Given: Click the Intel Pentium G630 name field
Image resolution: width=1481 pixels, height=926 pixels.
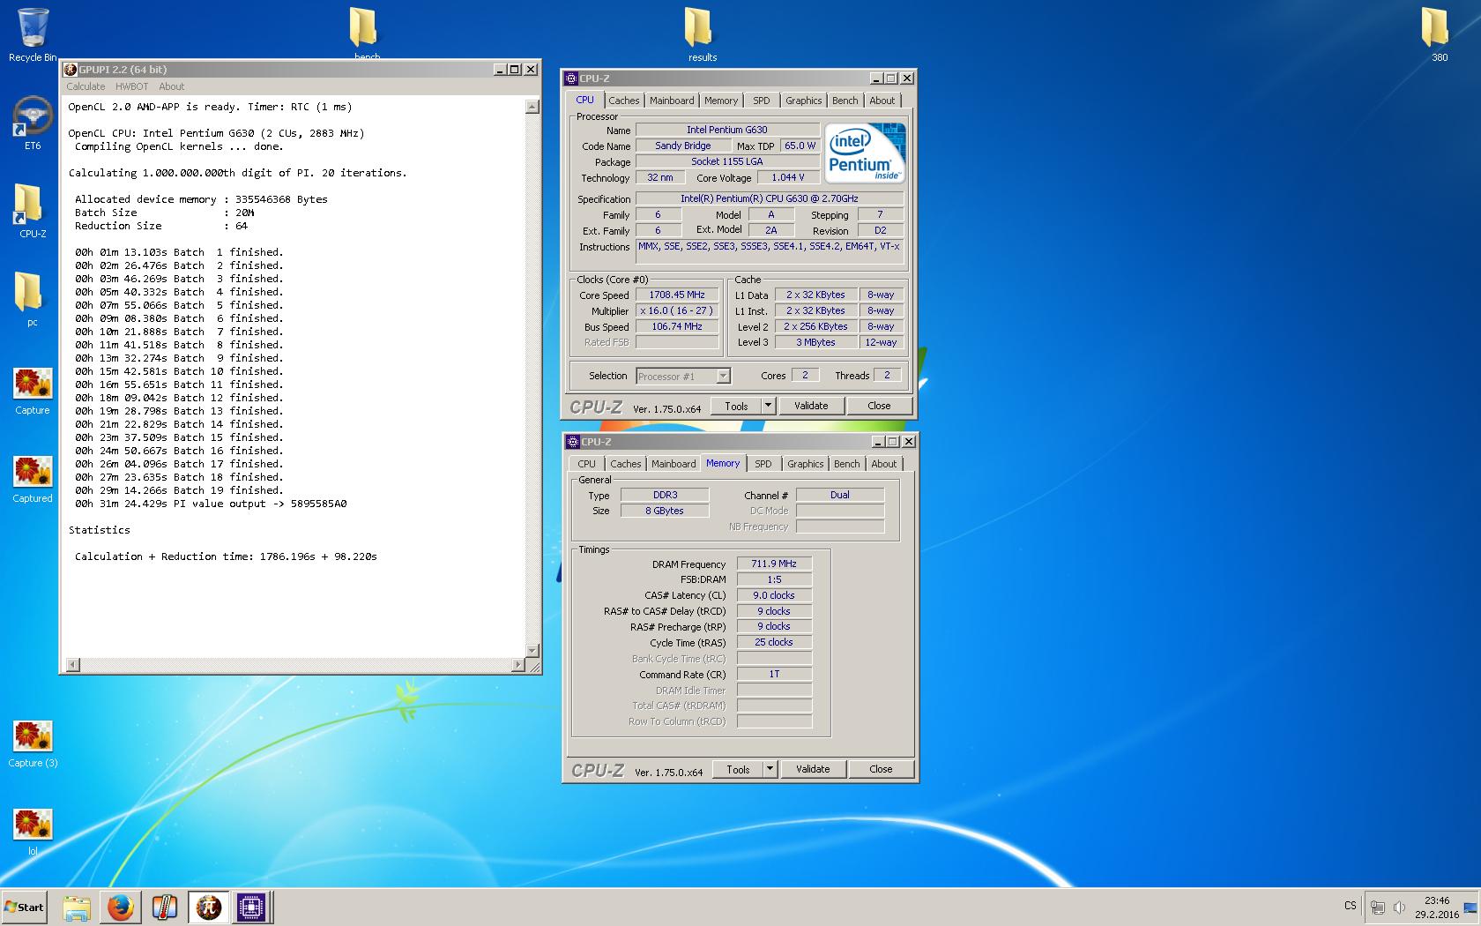Looking at the screenshot, I should point(727,130).
